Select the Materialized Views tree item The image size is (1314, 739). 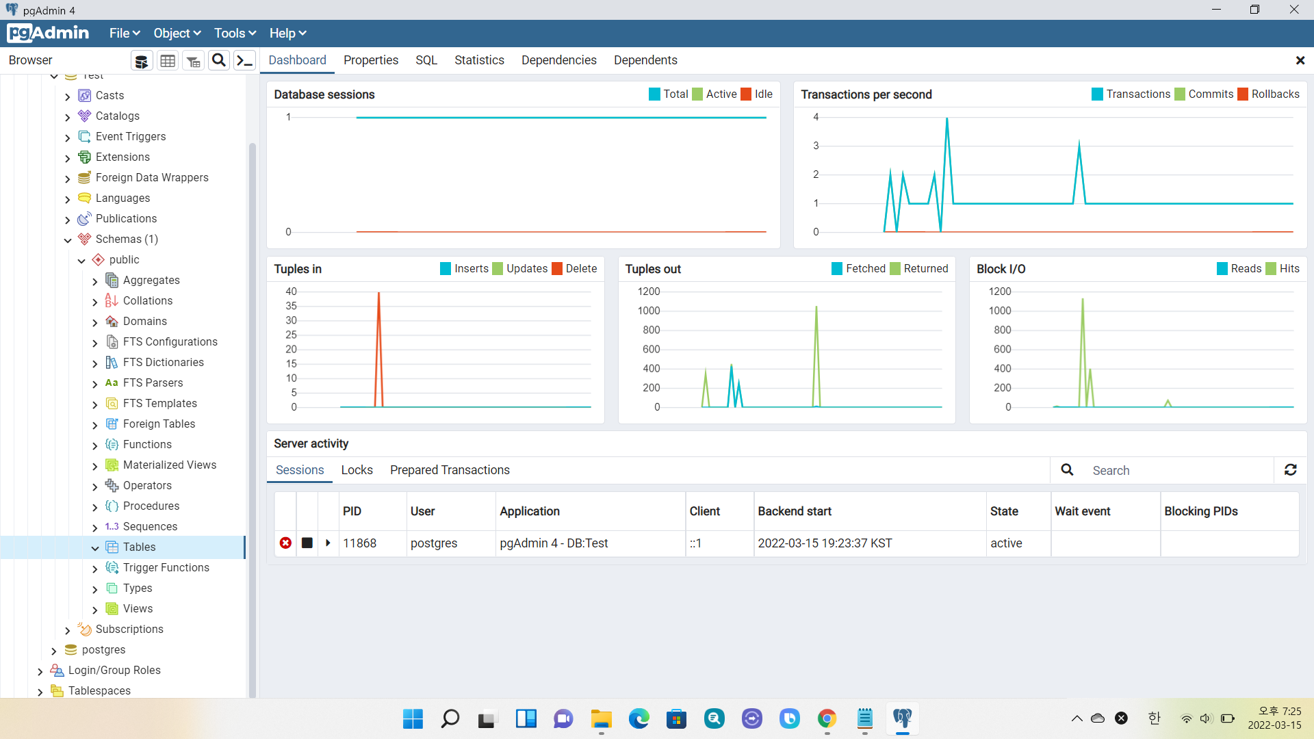(x=169, y=465)
